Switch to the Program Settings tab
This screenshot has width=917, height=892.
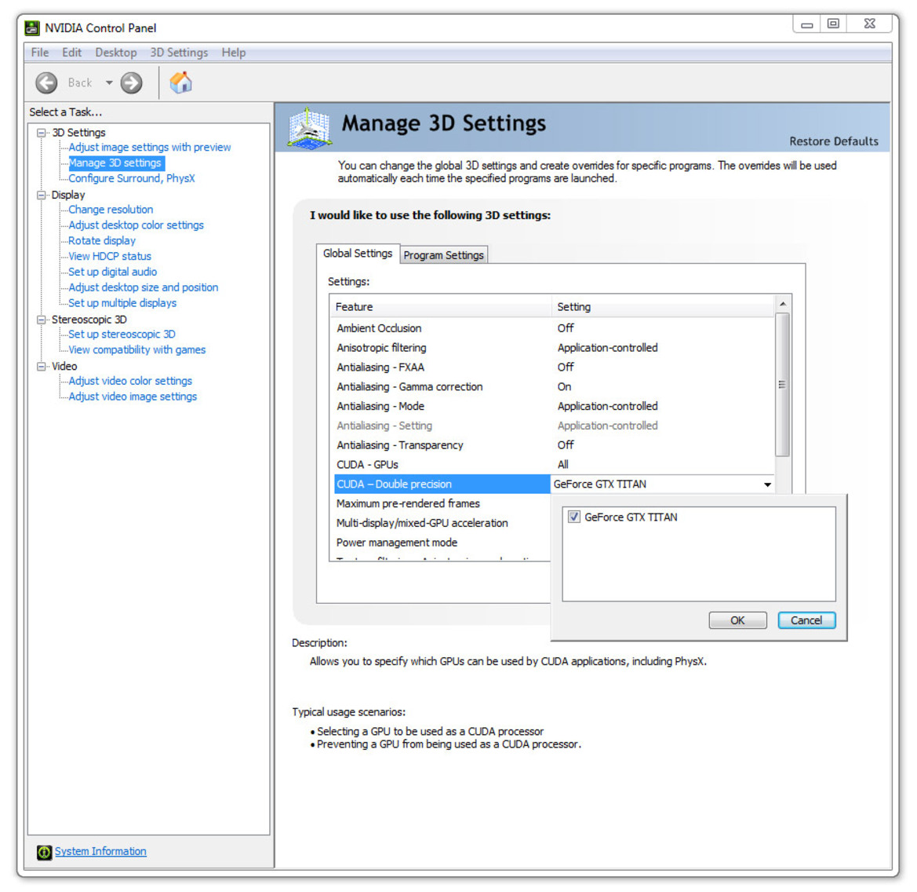443,255
